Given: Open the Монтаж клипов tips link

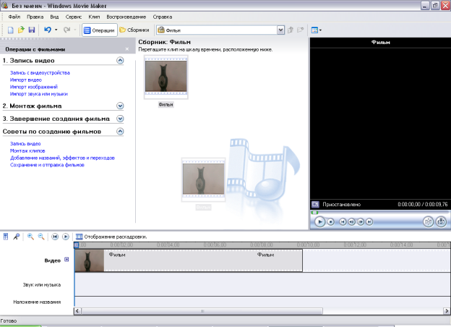Looking at the screenshot, I should [27, 150].
